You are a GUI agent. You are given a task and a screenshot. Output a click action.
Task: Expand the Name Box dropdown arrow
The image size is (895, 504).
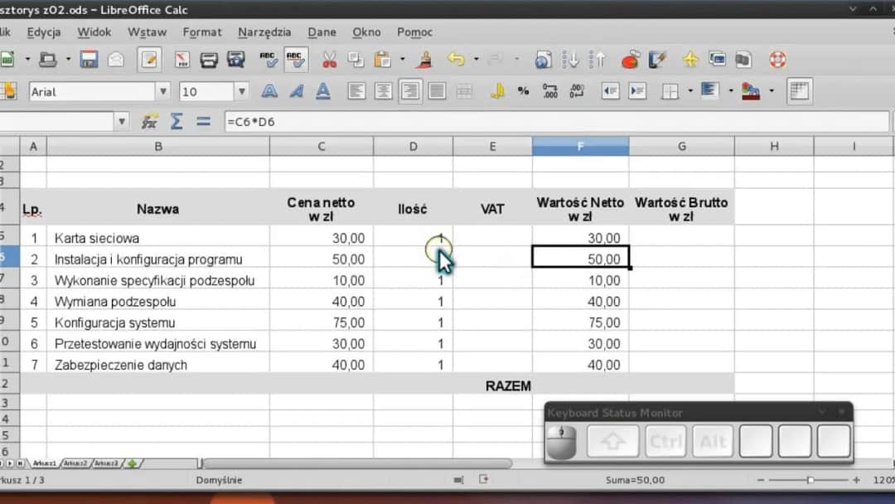tap(123, 122)
